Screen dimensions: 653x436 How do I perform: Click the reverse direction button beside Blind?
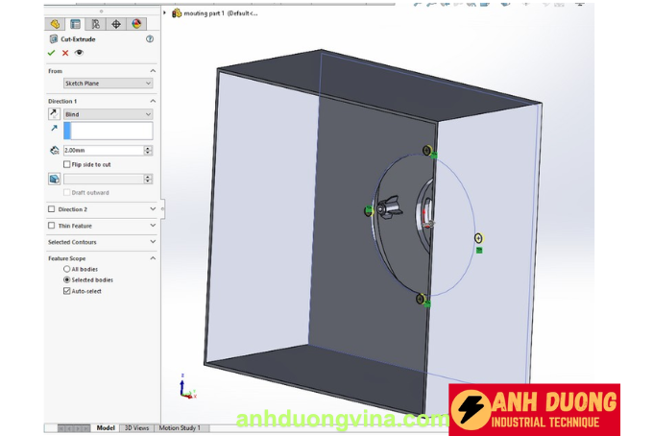pos(54,114)
